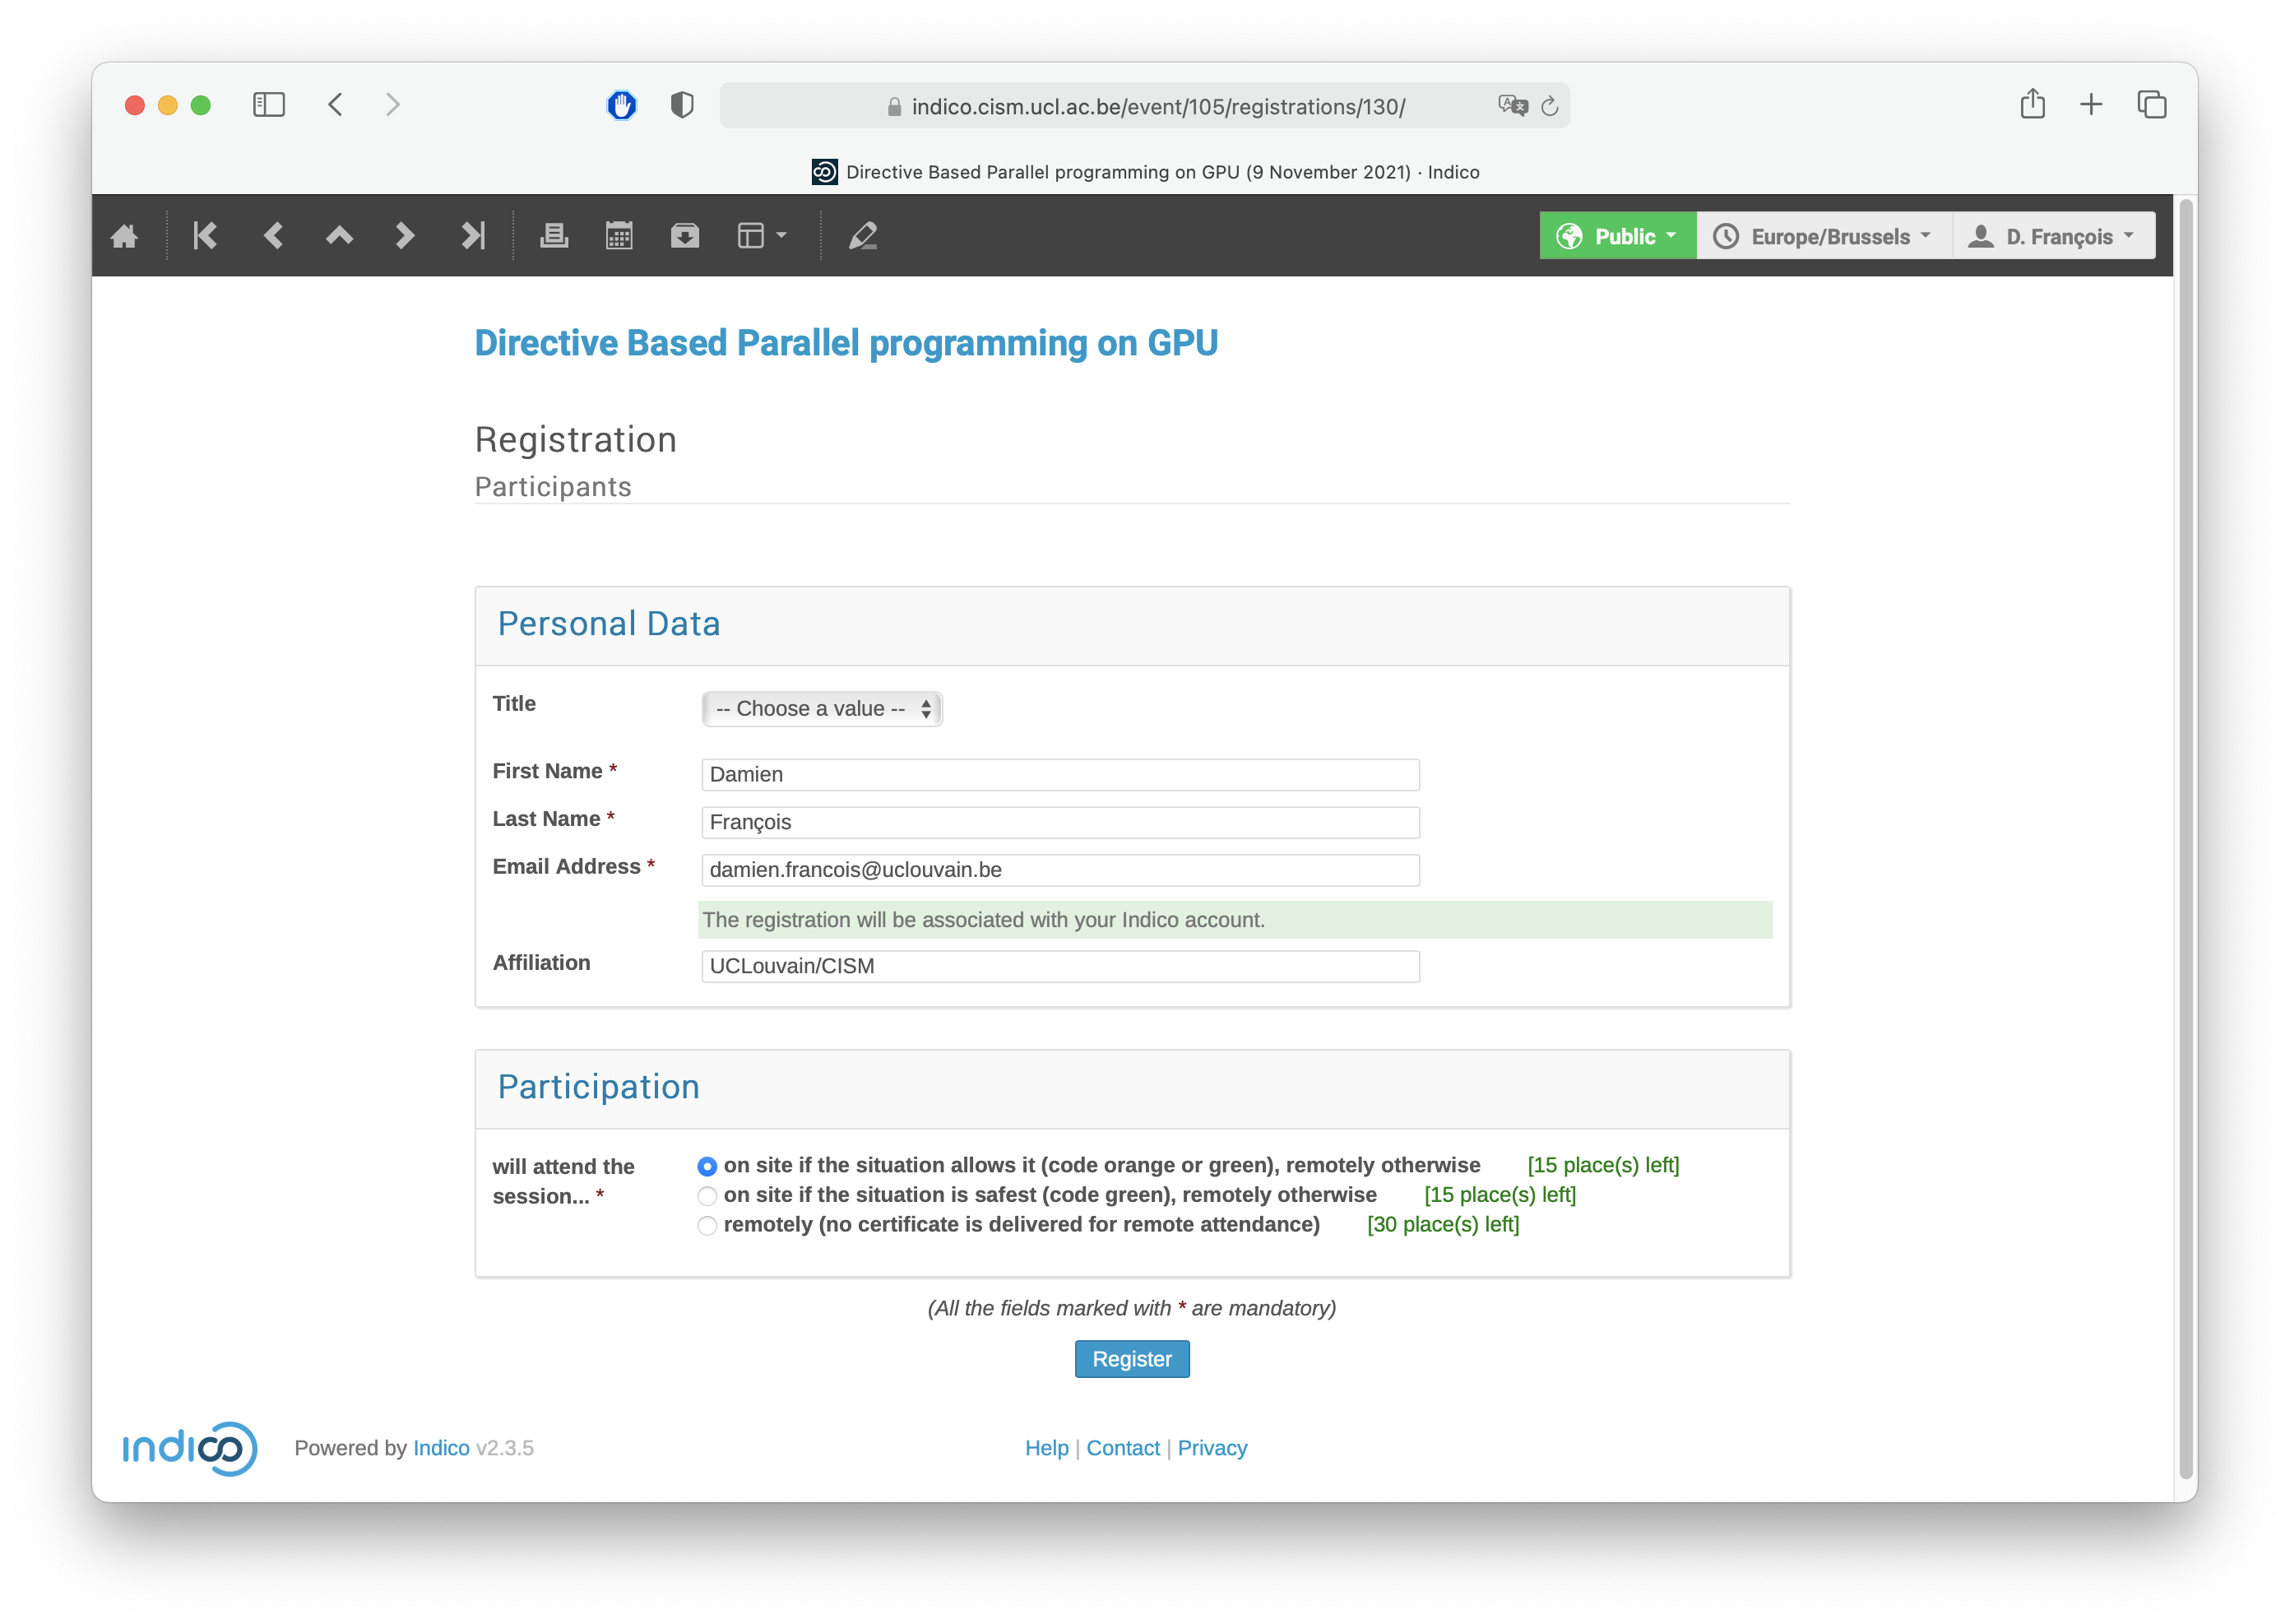The image size is (2290, 1624).
Task: Open the change theme layout menu
Action: point(762,236)
